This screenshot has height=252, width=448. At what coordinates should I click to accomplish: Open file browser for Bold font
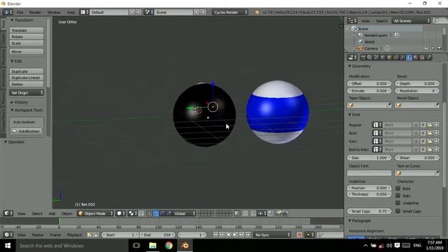tap(429, 133)
